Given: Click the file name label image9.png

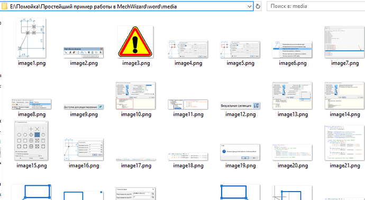Looking at the screenshot, I should [84, 115].
